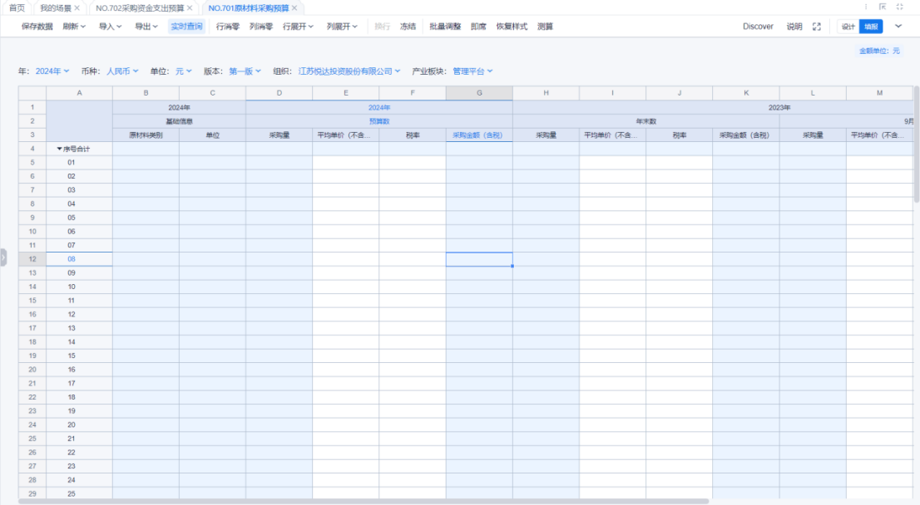The height and width of the screenshot is (505, 920).
Task: Click the fullscreen icon next to 说明
Action: pos(816,27)
